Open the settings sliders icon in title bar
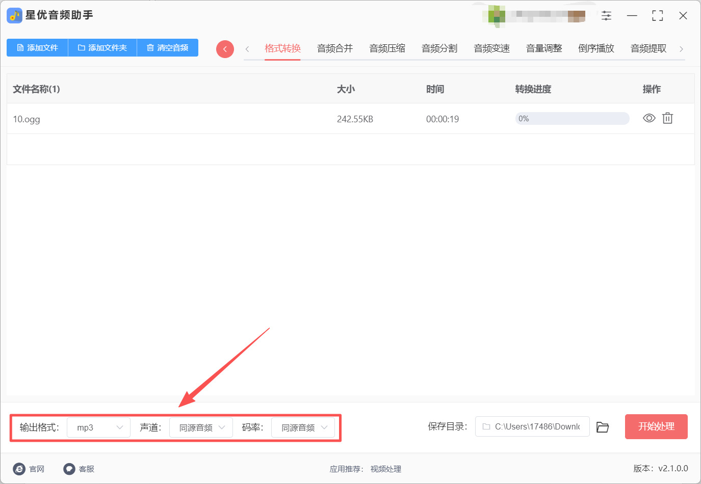Image resolution: width=701 pixels, height=484 pixels. coord(606,15)
